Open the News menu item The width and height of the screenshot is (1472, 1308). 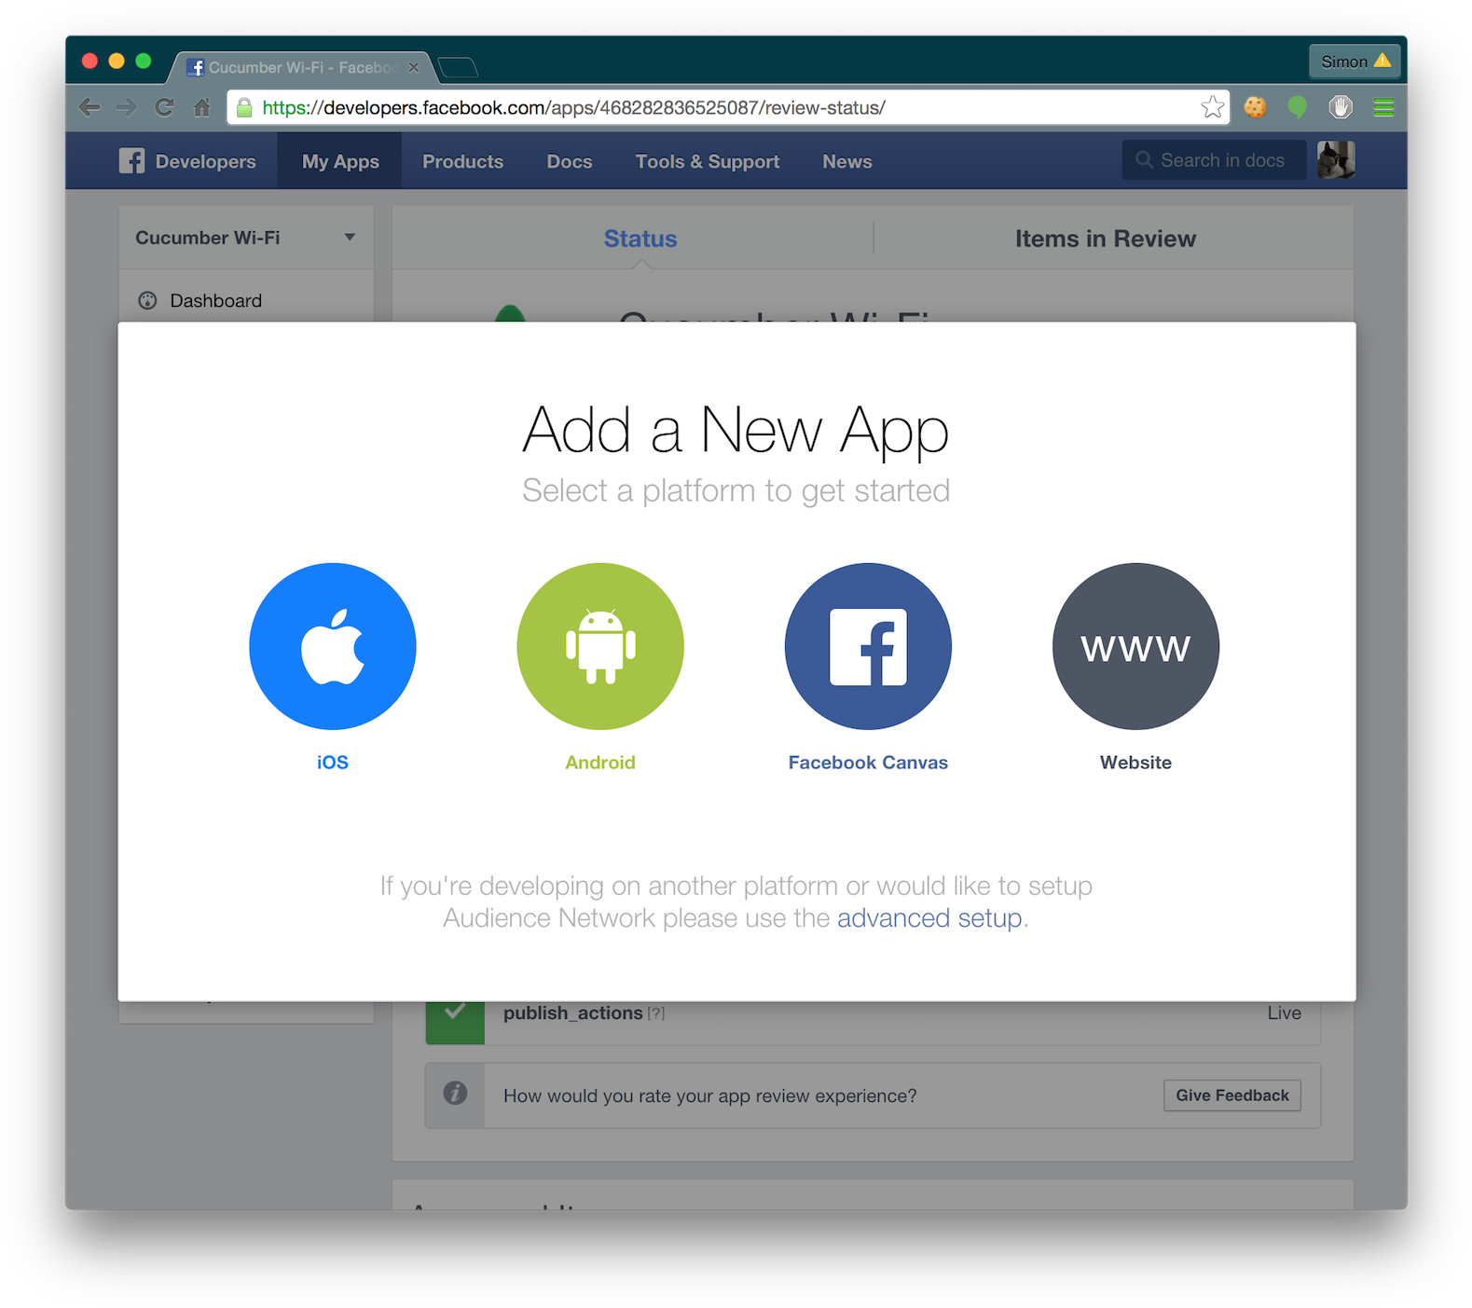(x=847, y=161)
